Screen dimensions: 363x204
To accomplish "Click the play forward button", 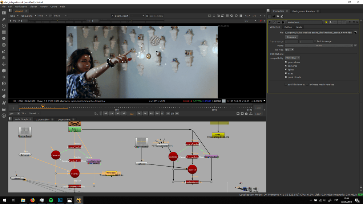I will point(139,114).
